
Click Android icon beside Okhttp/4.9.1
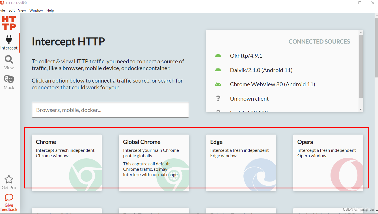point(218,56)
